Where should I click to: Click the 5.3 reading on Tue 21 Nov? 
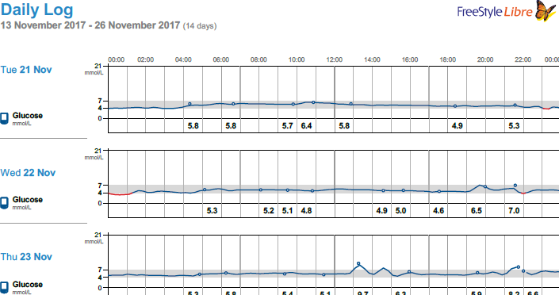pos(514,126)
